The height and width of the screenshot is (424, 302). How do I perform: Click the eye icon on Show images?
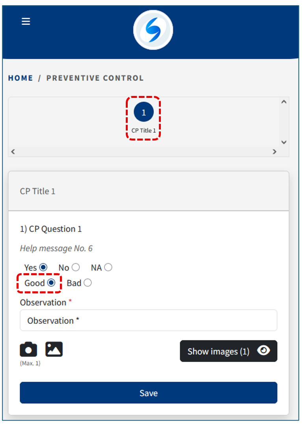click(263, 351)
